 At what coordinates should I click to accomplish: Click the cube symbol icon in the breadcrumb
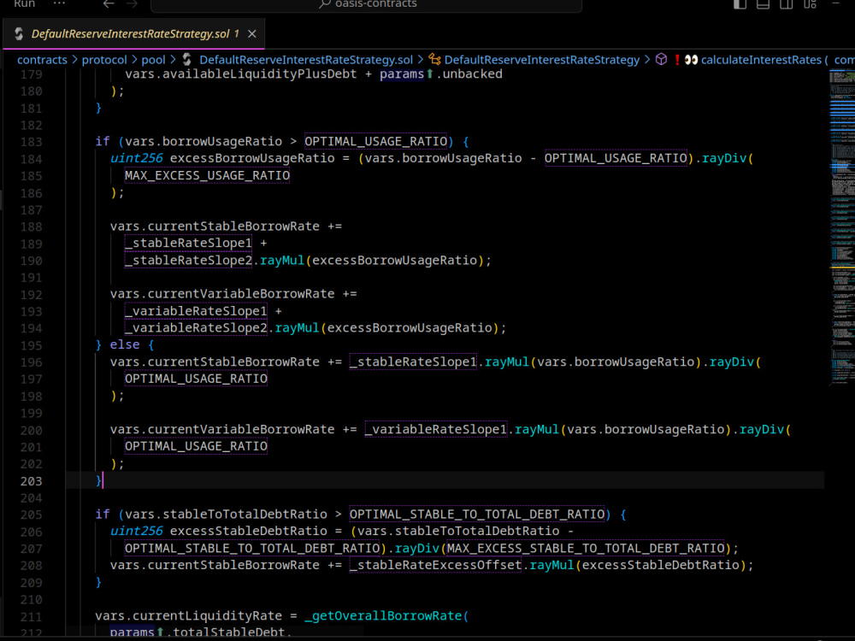pos(661,60)
